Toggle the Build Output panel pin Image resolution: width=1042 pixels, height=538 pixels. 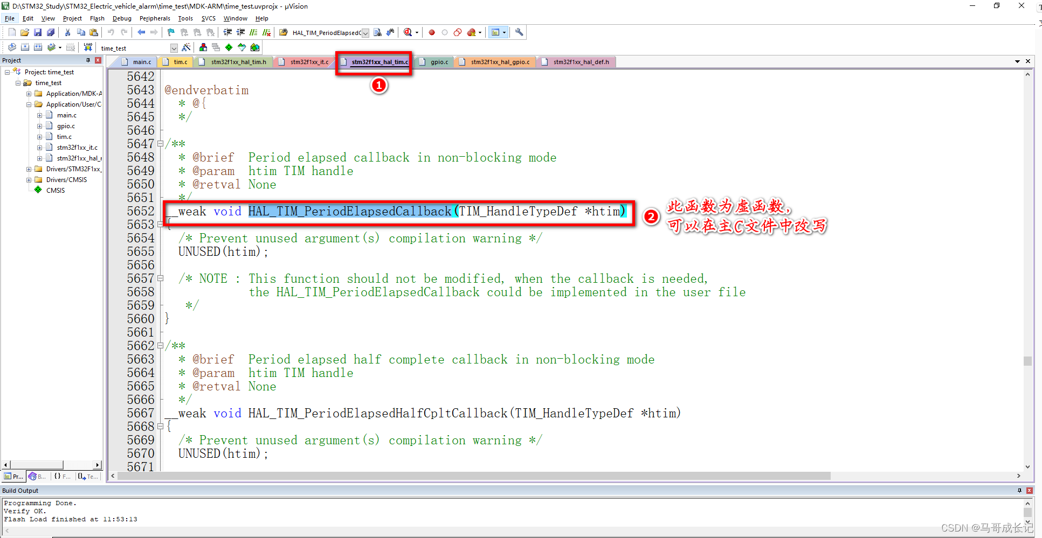pos(1019,491)
